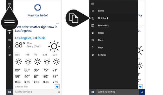The image size is (163, 95).
Task: Click the Music icon in left collapsed sidebar
Action: 10,40
